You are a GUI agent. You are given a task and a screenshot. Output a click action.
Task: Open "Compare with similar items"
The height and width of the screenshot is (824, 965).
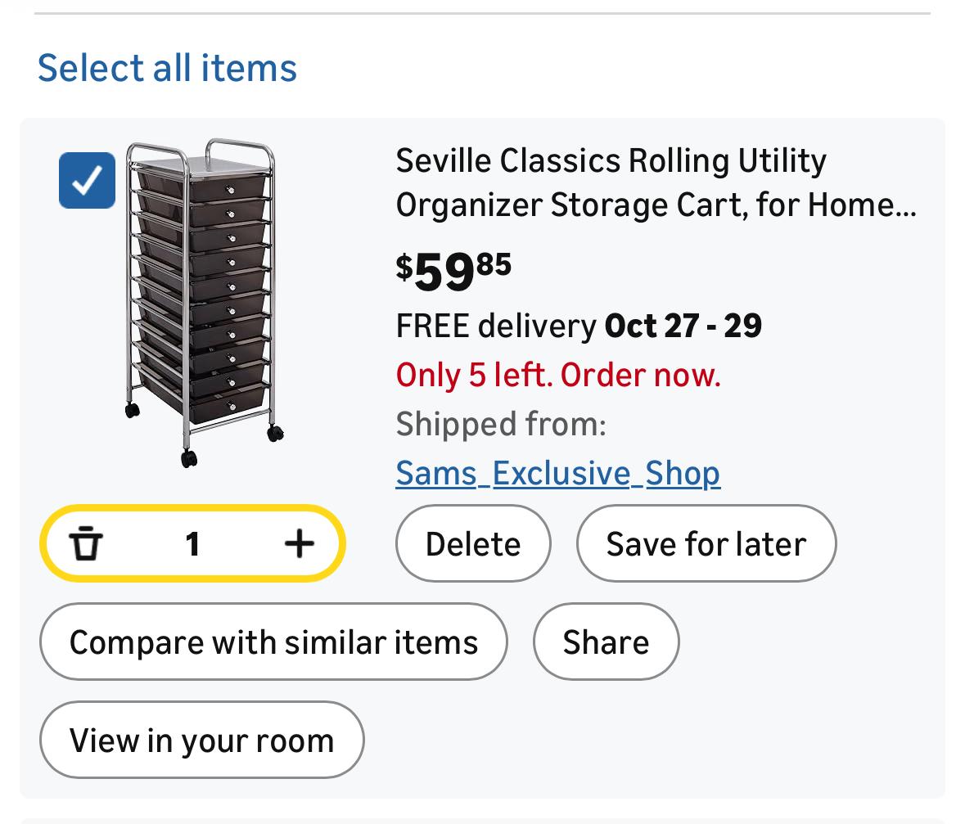[x=273, y=642]
